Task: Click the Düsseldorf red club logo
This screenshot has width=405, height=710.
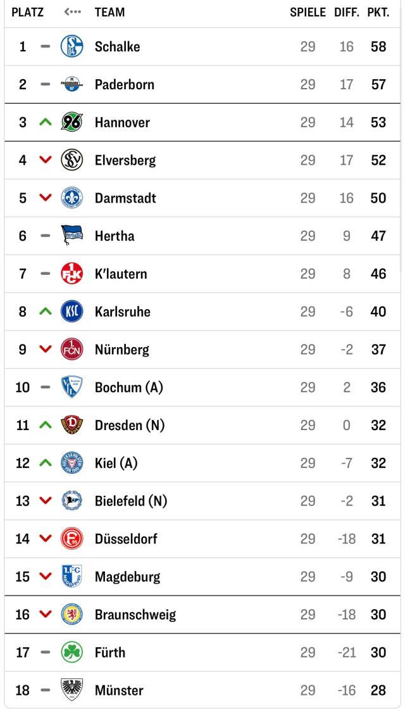Action: [72, 539]
